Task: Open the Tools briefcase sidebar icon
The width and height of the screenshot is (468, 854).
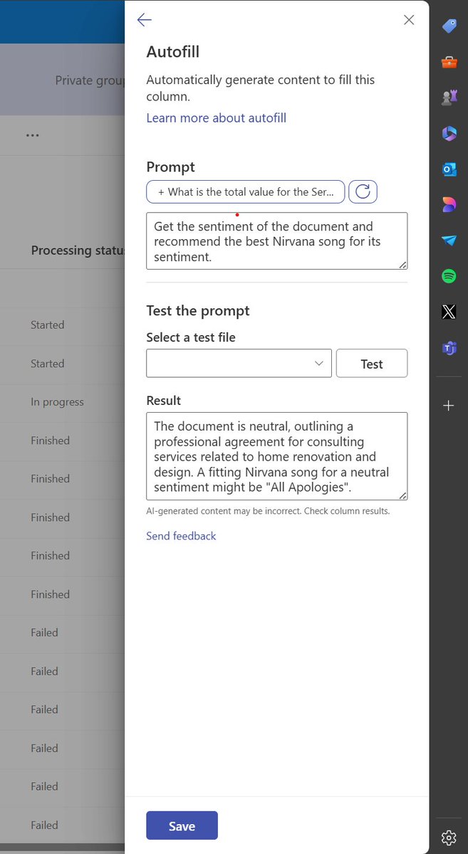Action: [x=449, y=62]
